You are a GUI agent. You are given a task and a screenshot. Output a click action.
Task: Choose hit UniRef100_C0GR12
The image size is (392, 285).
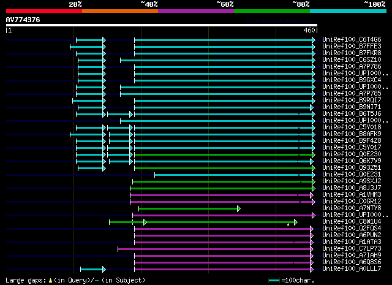point(352,202)
